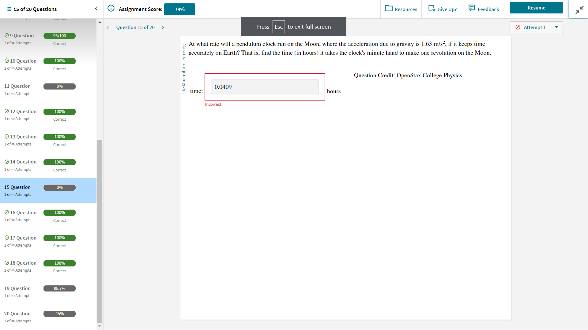Viewport: 588px width, 330px height.
Task: Open the Attempt 1 dropdown
Action: (x=536, y=27)
